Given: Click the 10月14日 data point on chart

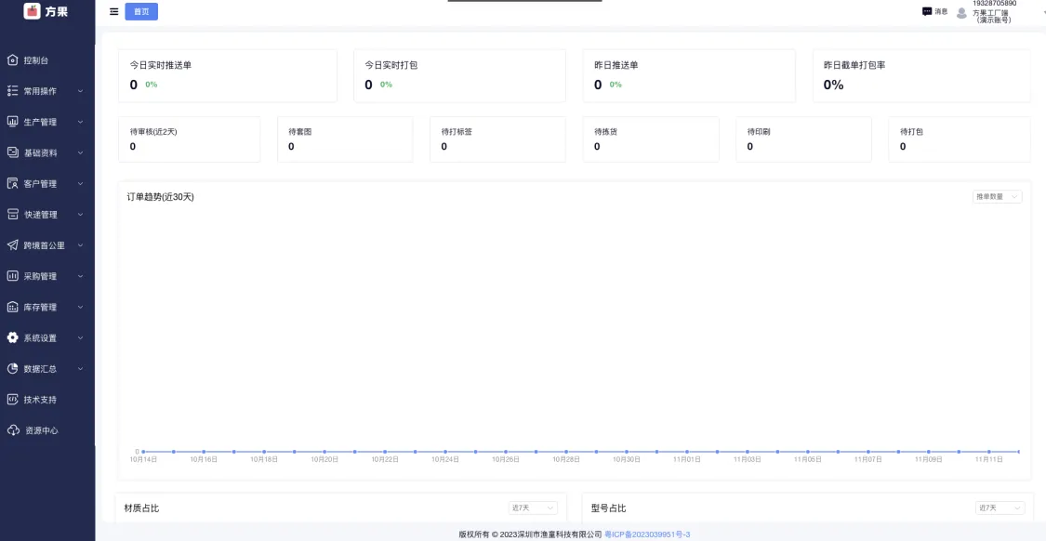Looking at the screenshot, I should click(x=143, y=452).
